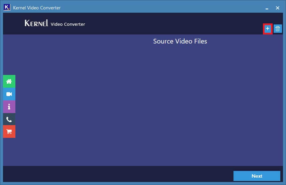Image resolution: width=286 pixels, height=185 pixels.
Task: Close the Kernel Video Converter window
Action: point(278,8)
